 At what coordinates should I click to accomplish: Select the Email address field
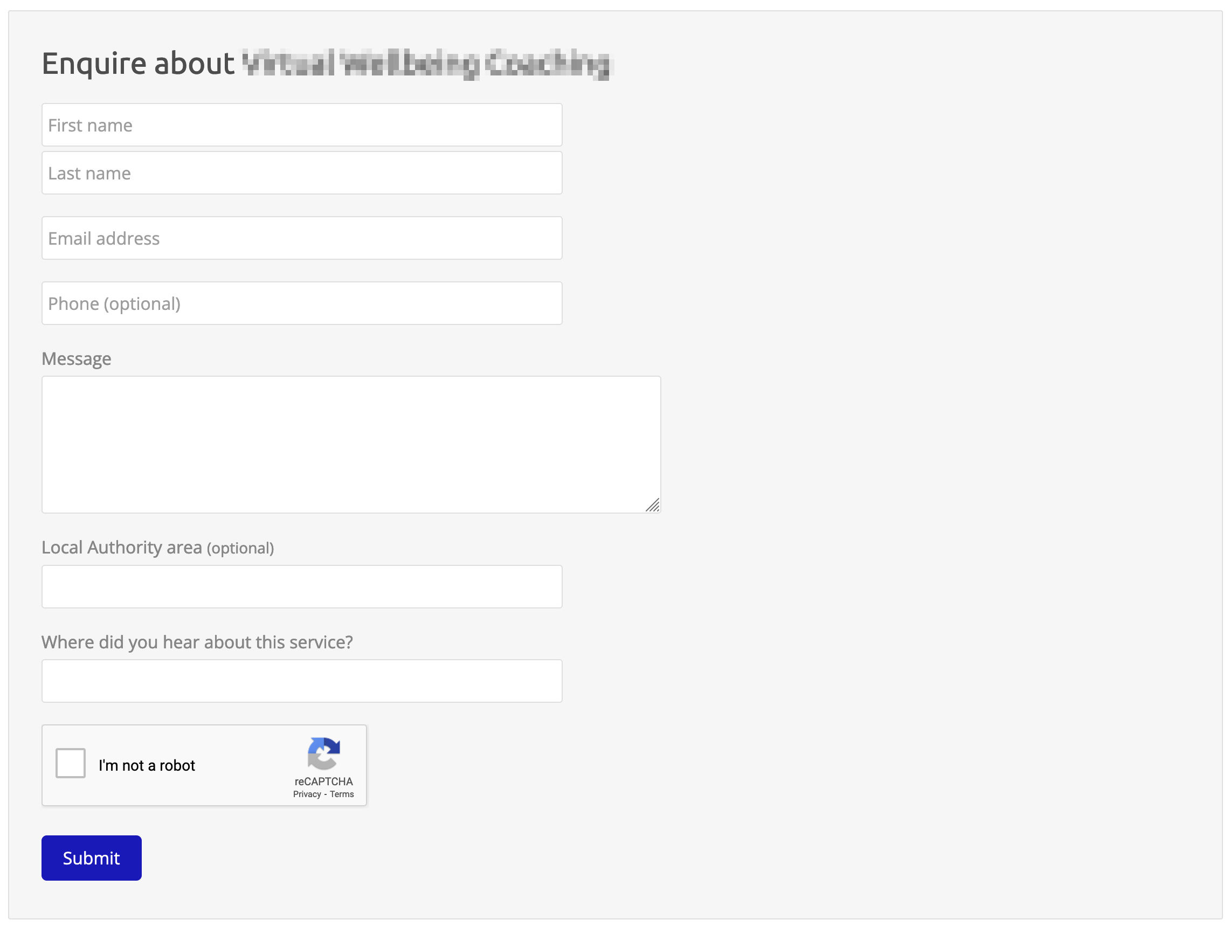pos(302,238)
